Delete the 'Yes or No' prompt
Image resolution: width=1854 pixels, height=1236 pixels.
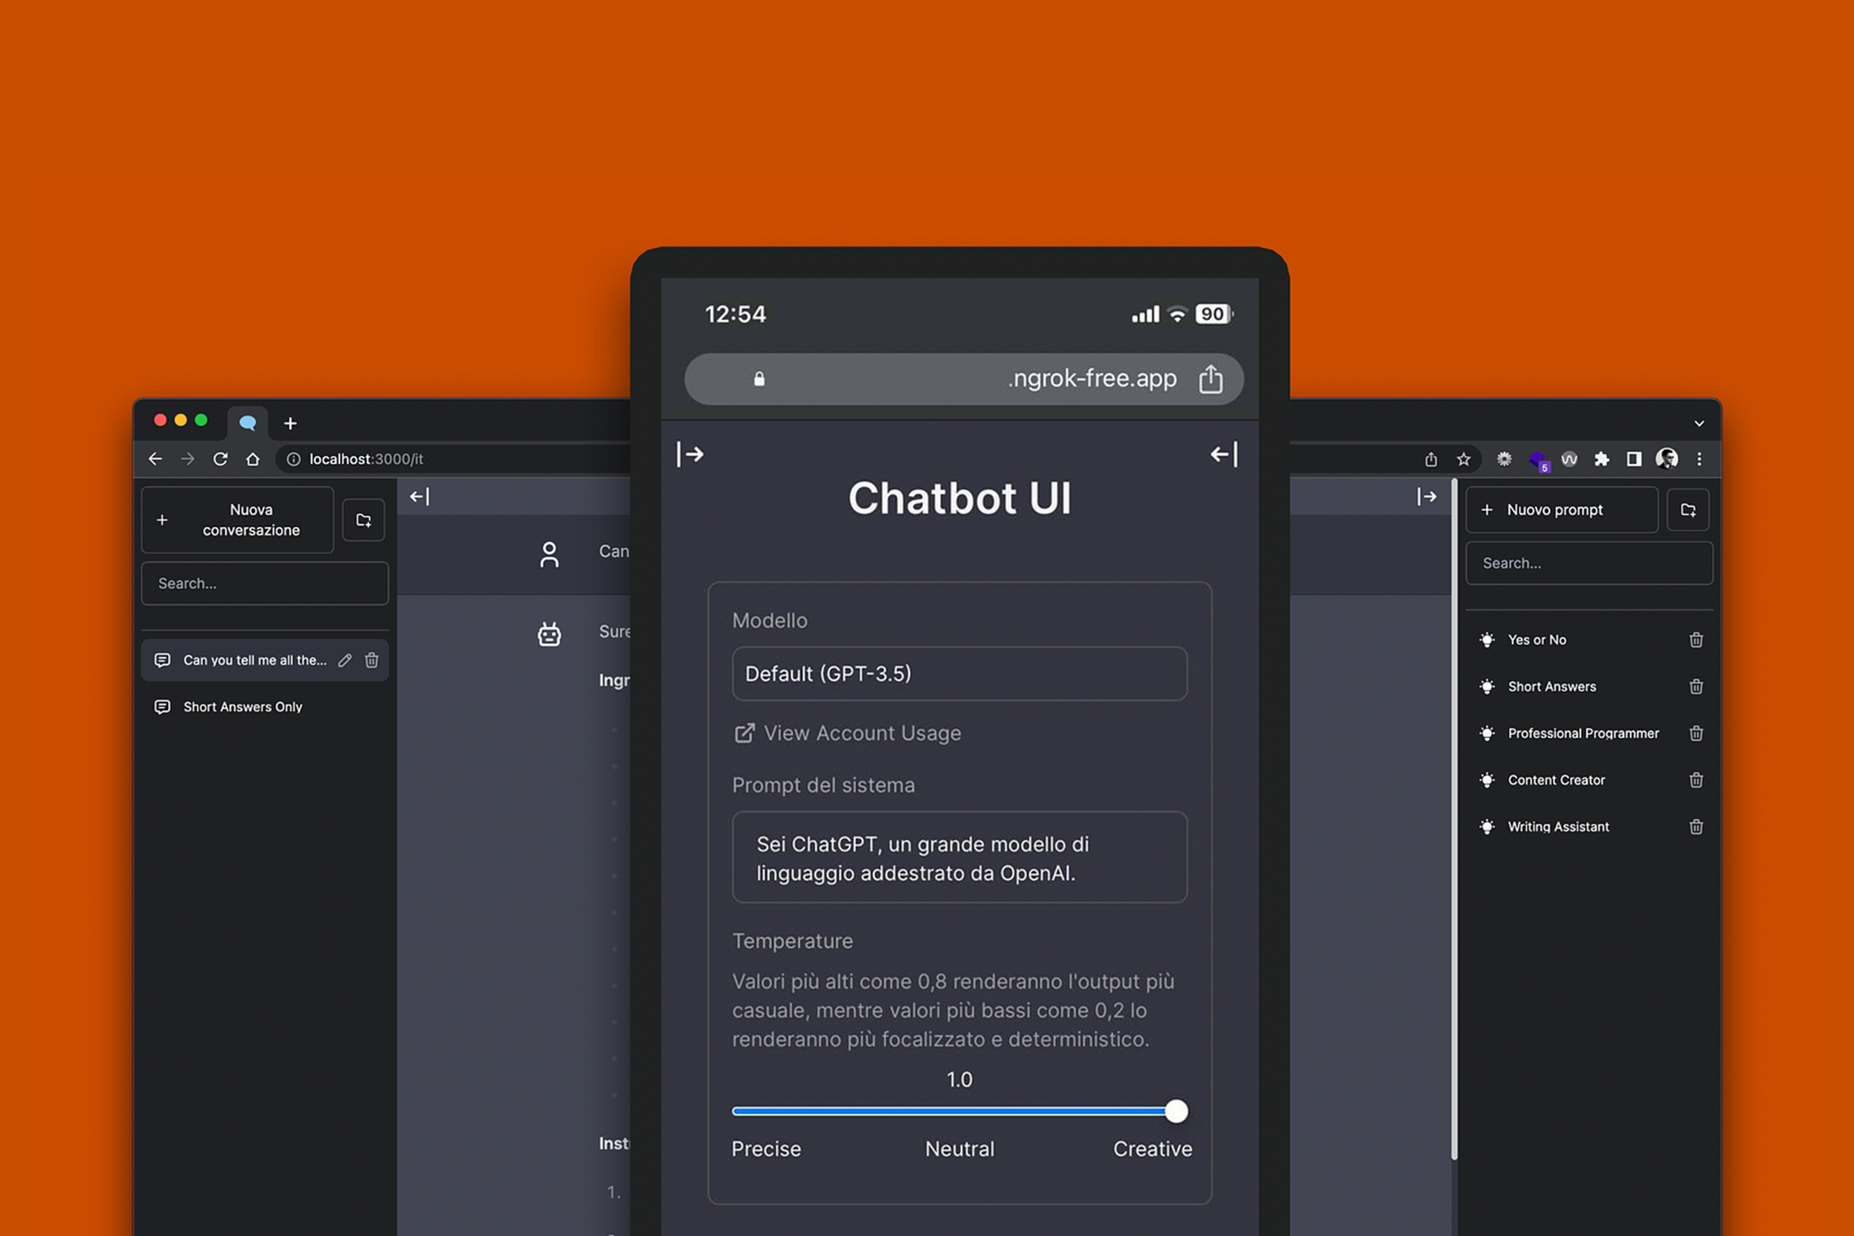tap(1695, 640)
